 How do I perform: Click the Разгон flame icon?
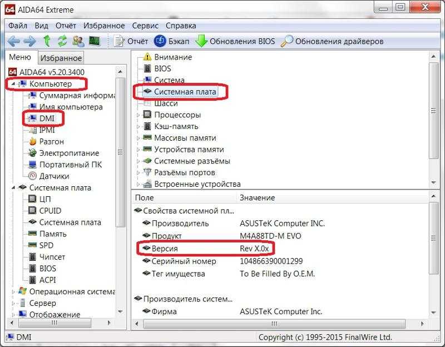[x=33, y=141]
